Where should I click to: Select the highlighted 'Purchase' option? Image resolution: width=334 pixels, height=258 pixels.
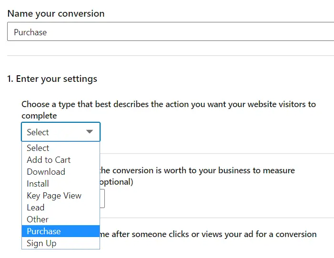[44, 231]
